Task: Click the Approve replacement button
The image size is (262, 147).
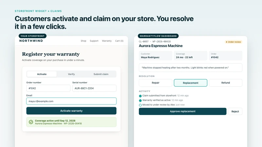Action: click(x=183, y=111)
